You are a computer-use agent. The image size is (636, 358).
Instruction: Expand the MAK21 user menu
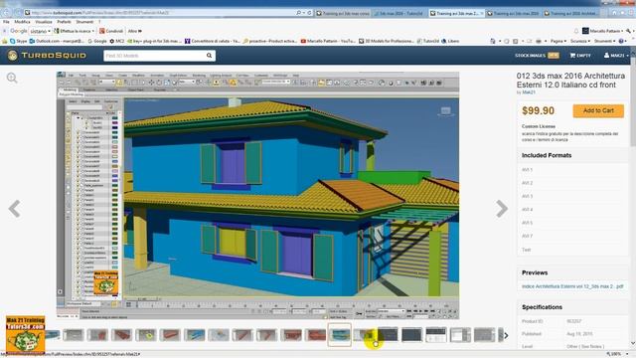tap(616, 56)
